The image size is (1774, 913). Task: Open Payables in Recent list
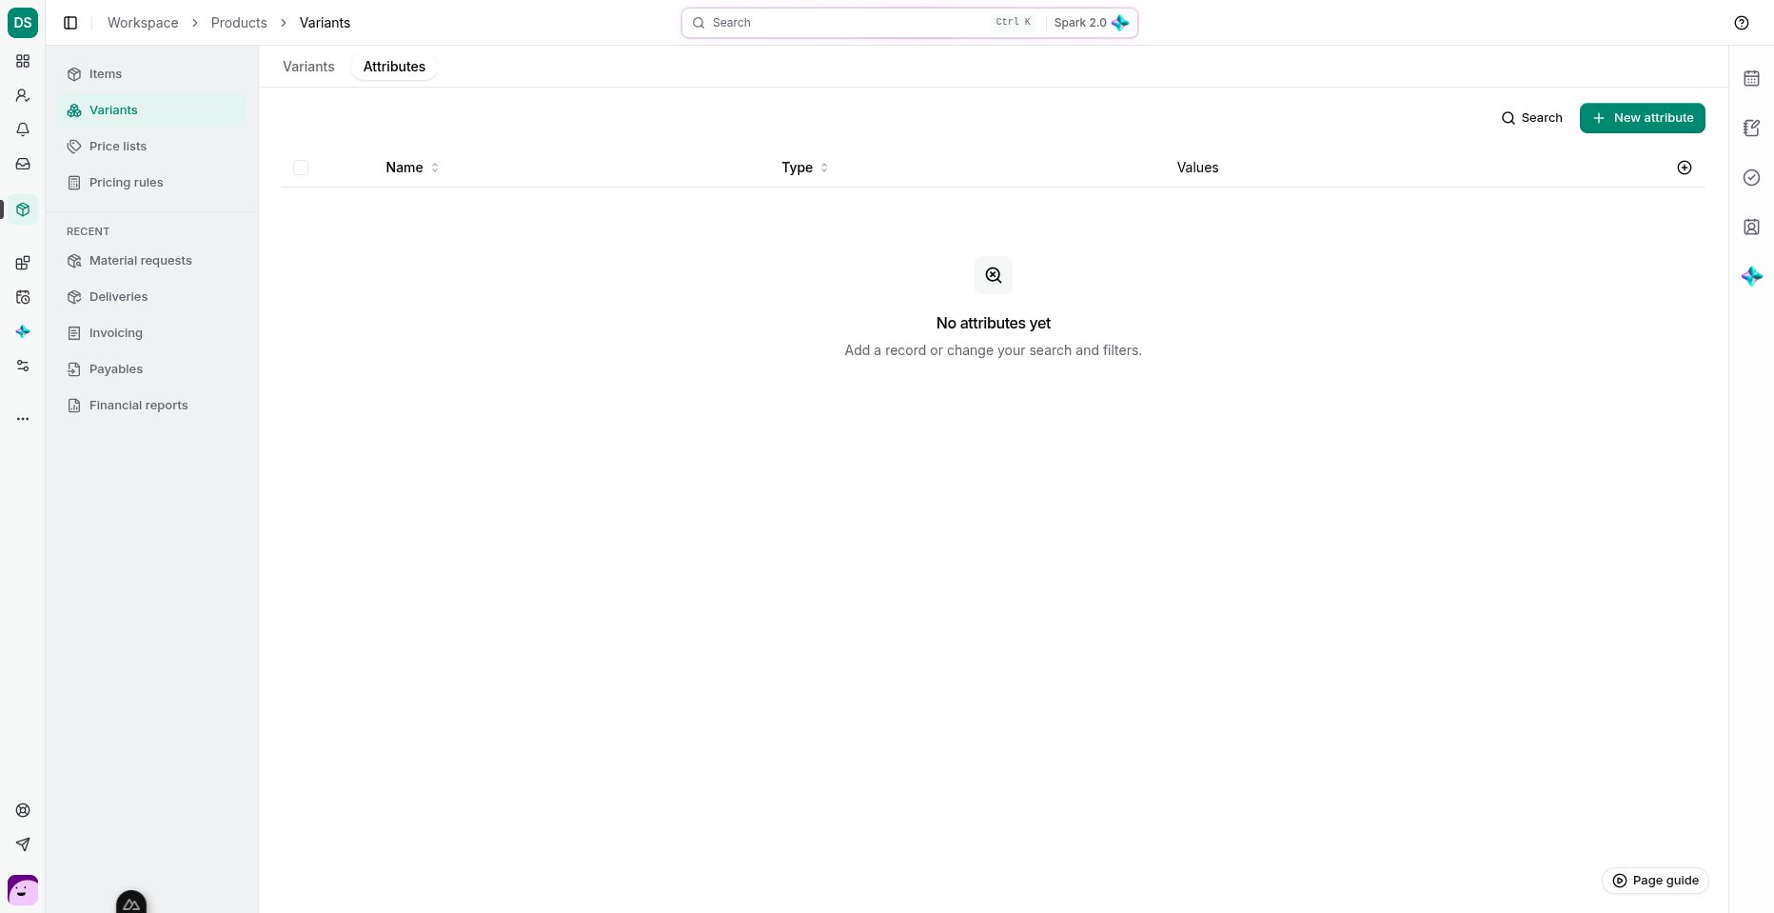[151, 369]
